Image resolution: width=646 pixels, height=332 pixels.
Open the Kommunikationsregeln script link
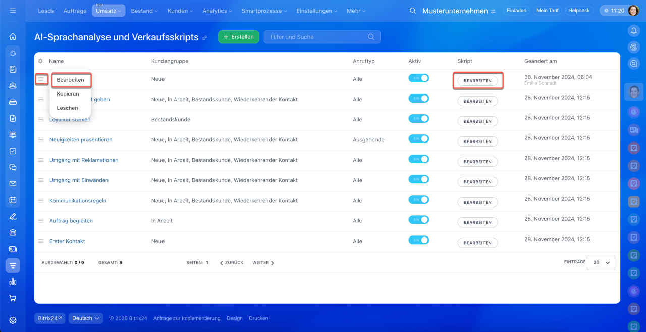click(x=78, y=201)
